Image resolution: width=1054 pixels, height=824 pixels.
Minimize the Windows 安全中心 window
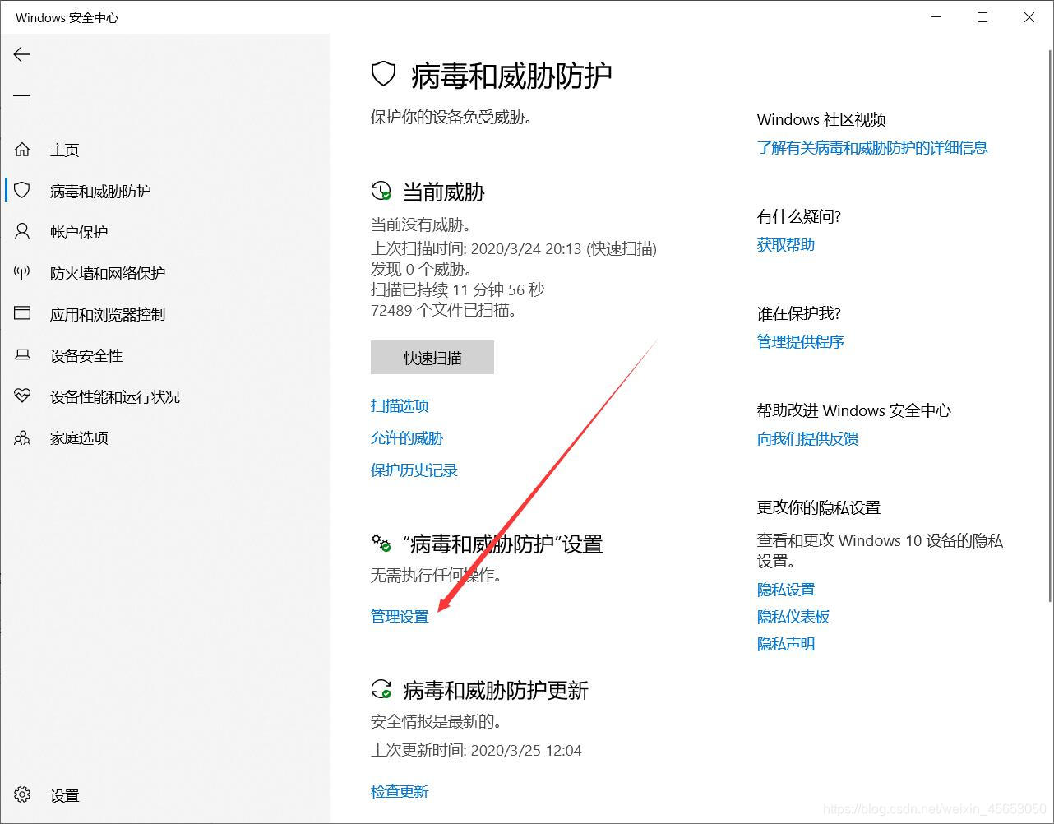point(936,17)
